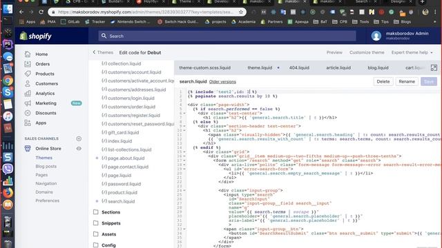Image resolution: width=442 pixels, height=248 pixels.
Task: Open a new browser tab
Action: [x=422, y=1]
